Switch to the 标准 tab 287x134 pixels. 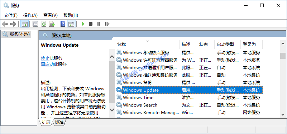59,122
